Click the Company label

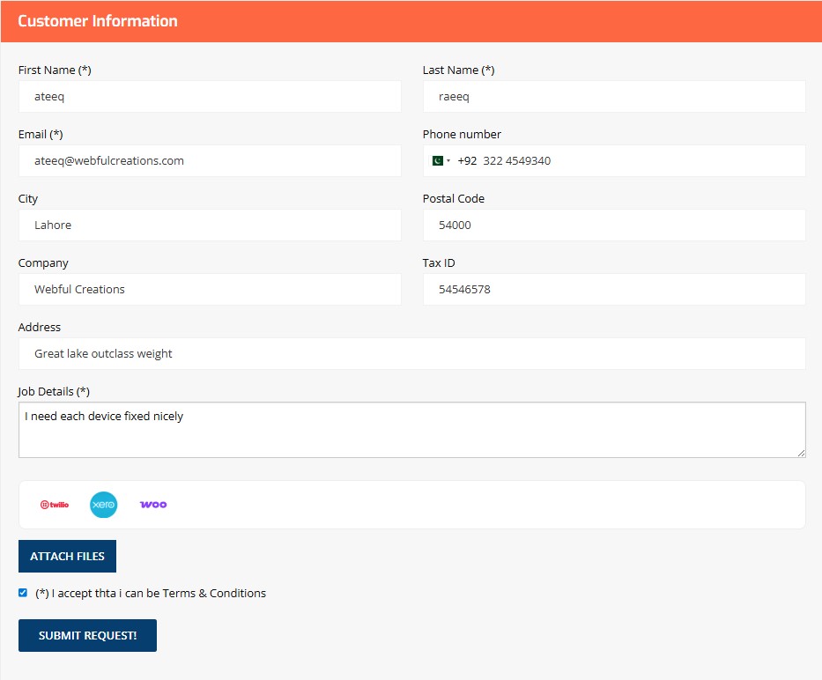click(43, 263)
